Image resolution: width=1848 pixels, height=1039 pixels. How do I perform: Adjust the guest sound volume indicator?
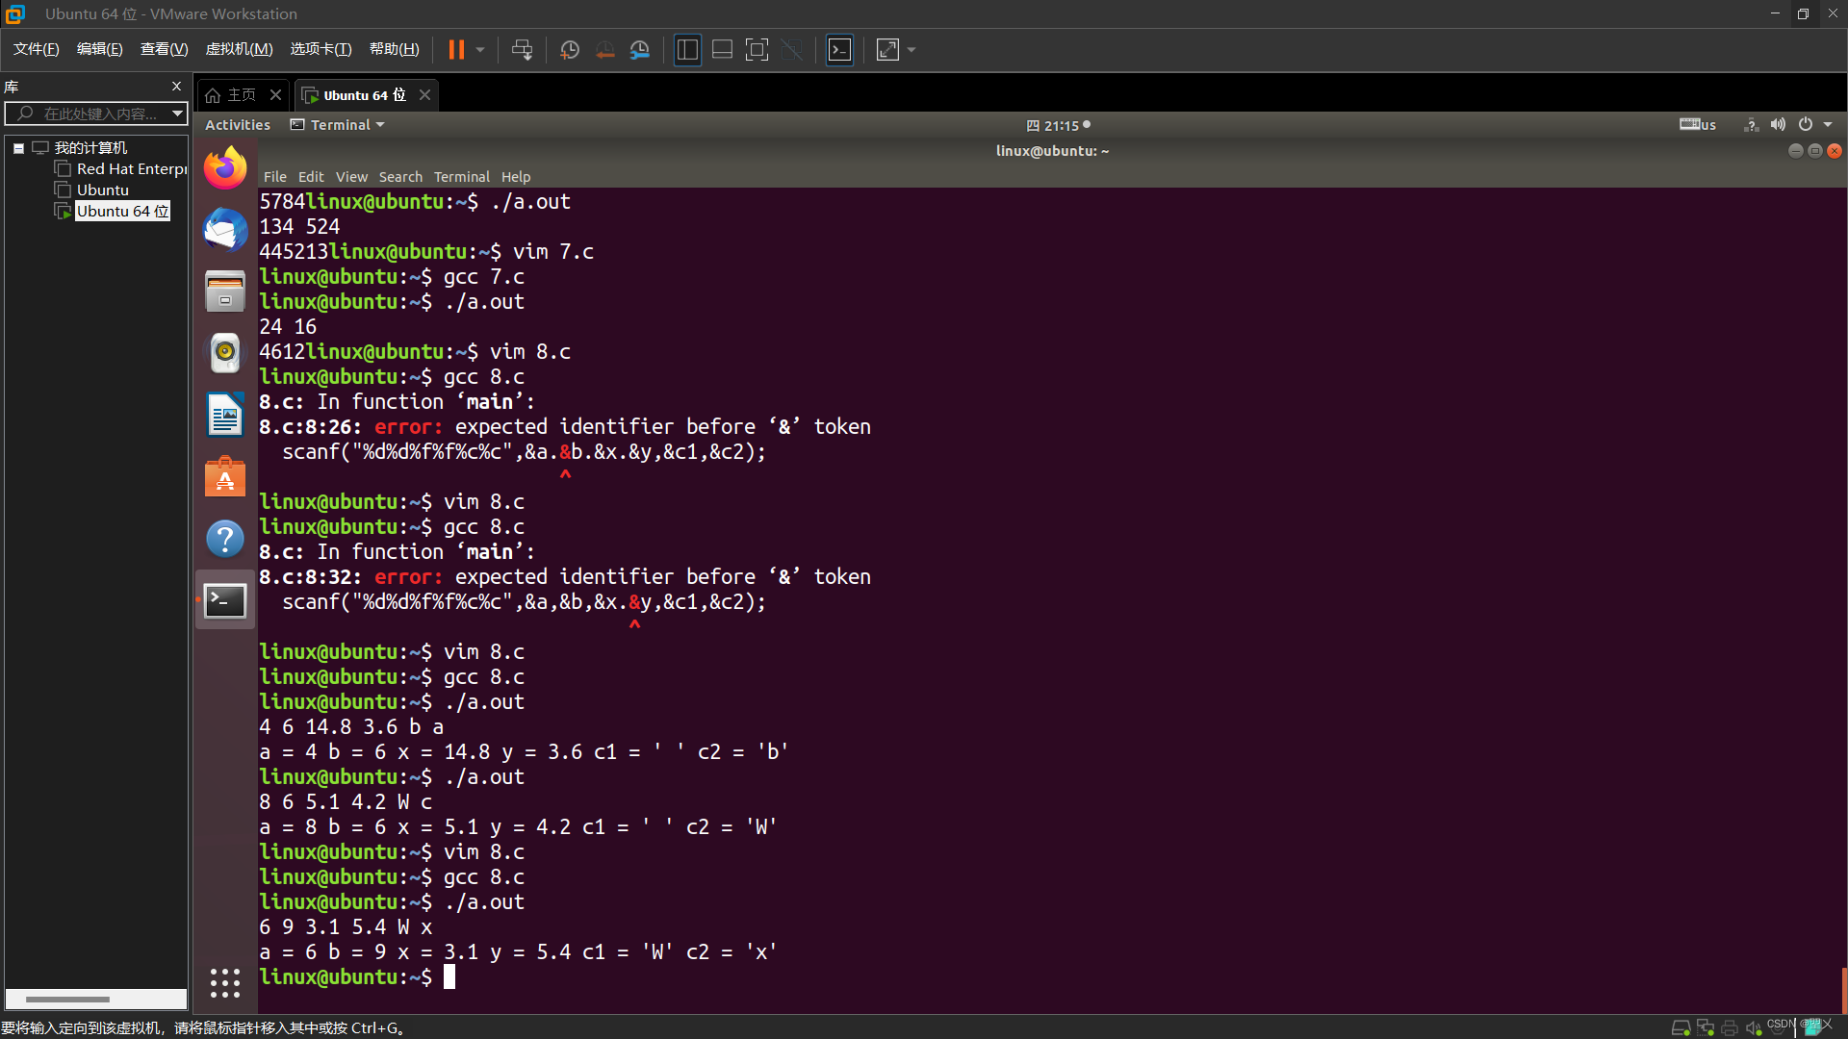click(1776, 124)
